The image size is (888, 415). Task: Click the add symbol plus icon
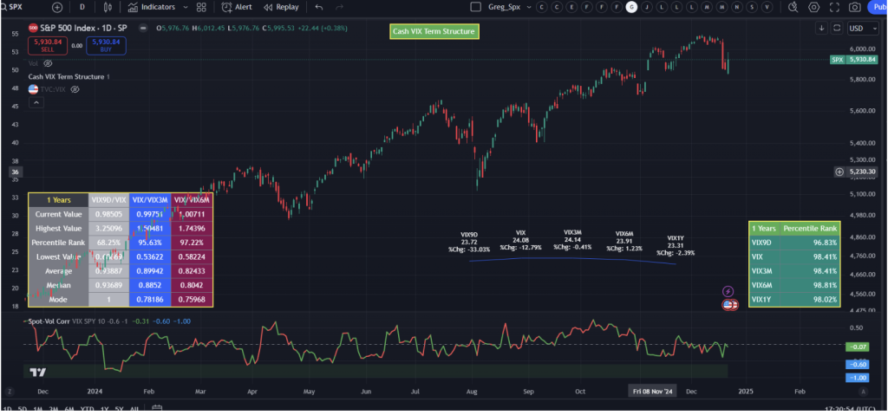click(57, 7)
